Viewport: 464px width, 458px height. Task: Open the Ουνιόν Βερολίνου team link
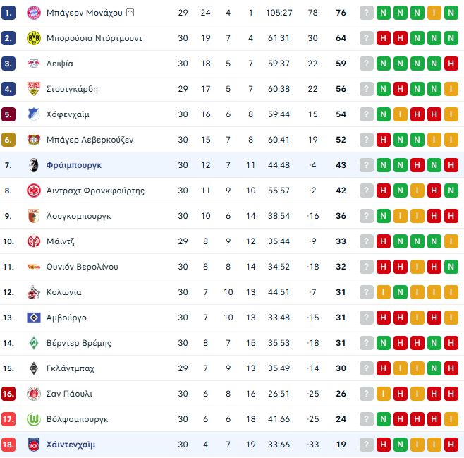tap(82, 267)
